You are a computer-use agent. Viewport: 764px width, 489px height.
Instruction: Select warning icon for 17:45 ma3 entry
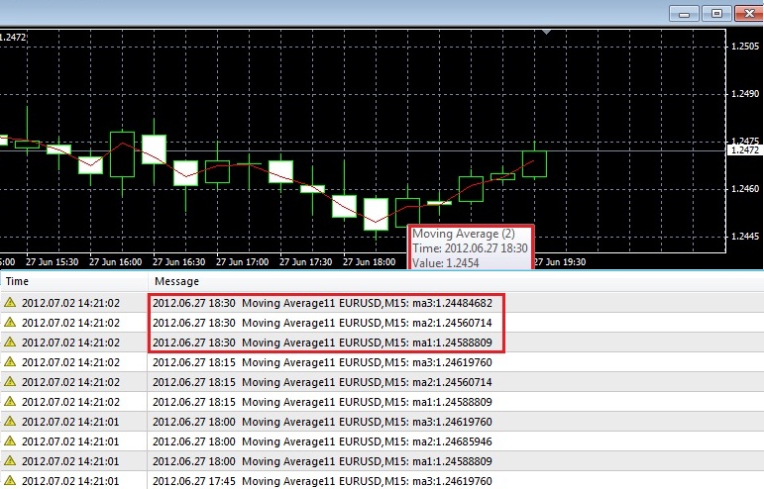pyautogui.click(x=10, y=481)
